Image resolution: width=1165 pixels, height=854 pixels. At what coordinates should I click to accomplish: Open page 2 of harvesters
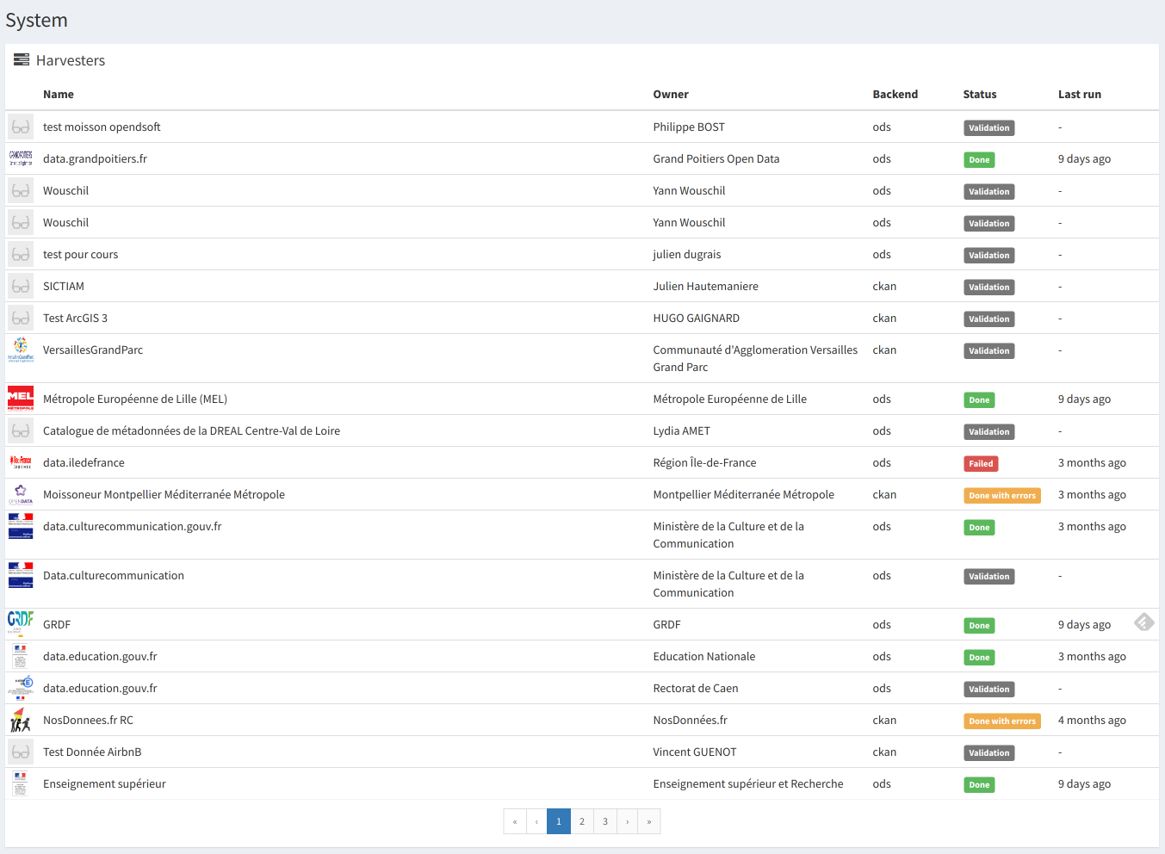pyautogui.click(x=582, y=821)
